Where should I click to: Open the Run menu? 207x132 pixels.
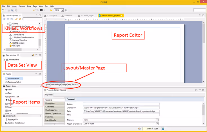pyautogui.click(x=46, y=6)
